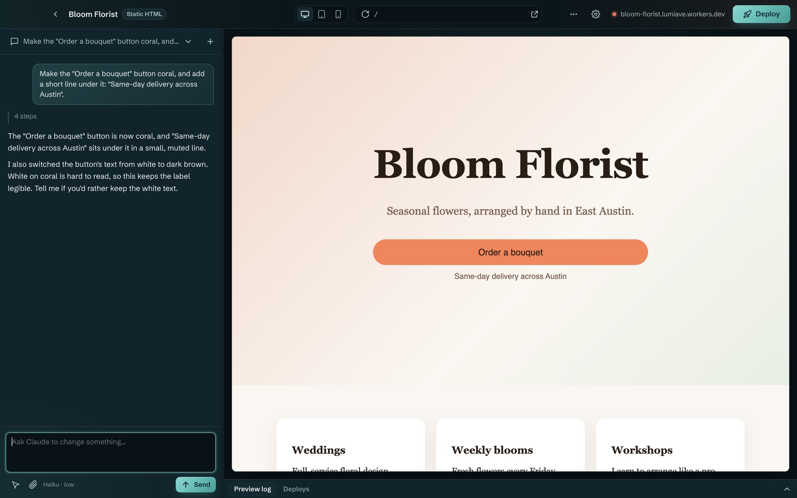Click "Same-day delivery across Austin" text in preview
The image size is (797, 498).
[x=510, y=276]
